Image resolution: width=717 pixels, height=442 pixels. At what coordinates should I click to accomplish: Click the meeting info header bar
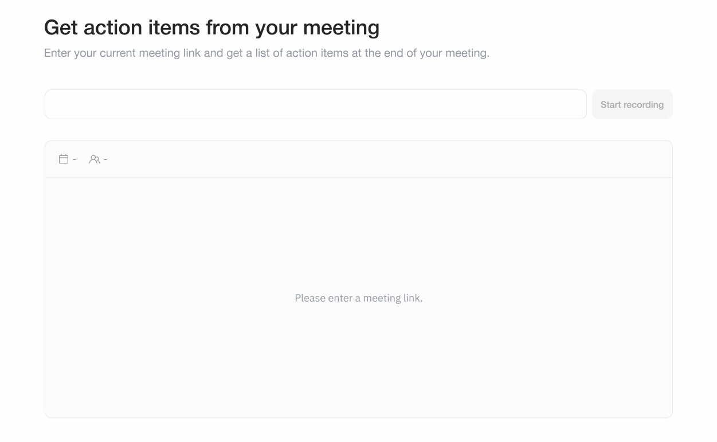pos(359,159)
